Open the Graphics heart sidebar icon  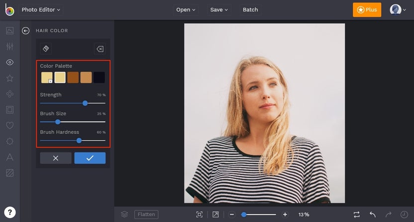coord(10,125)
